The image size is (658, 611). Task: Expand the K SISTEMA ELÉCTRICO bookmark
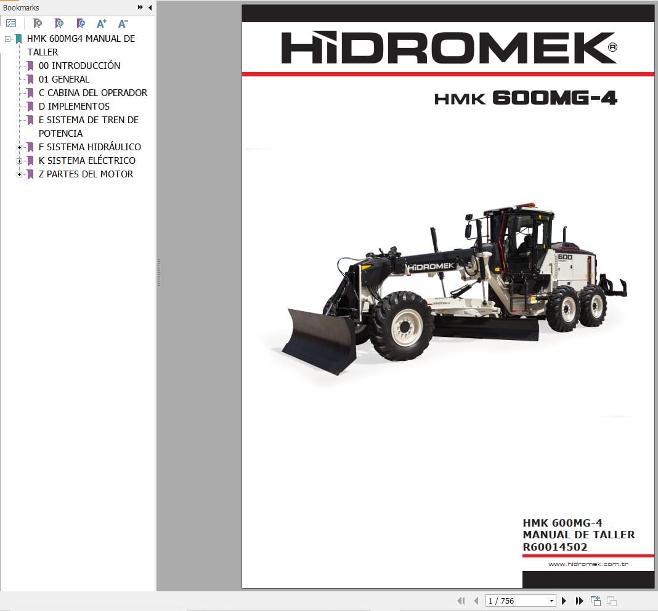(19, 161)
